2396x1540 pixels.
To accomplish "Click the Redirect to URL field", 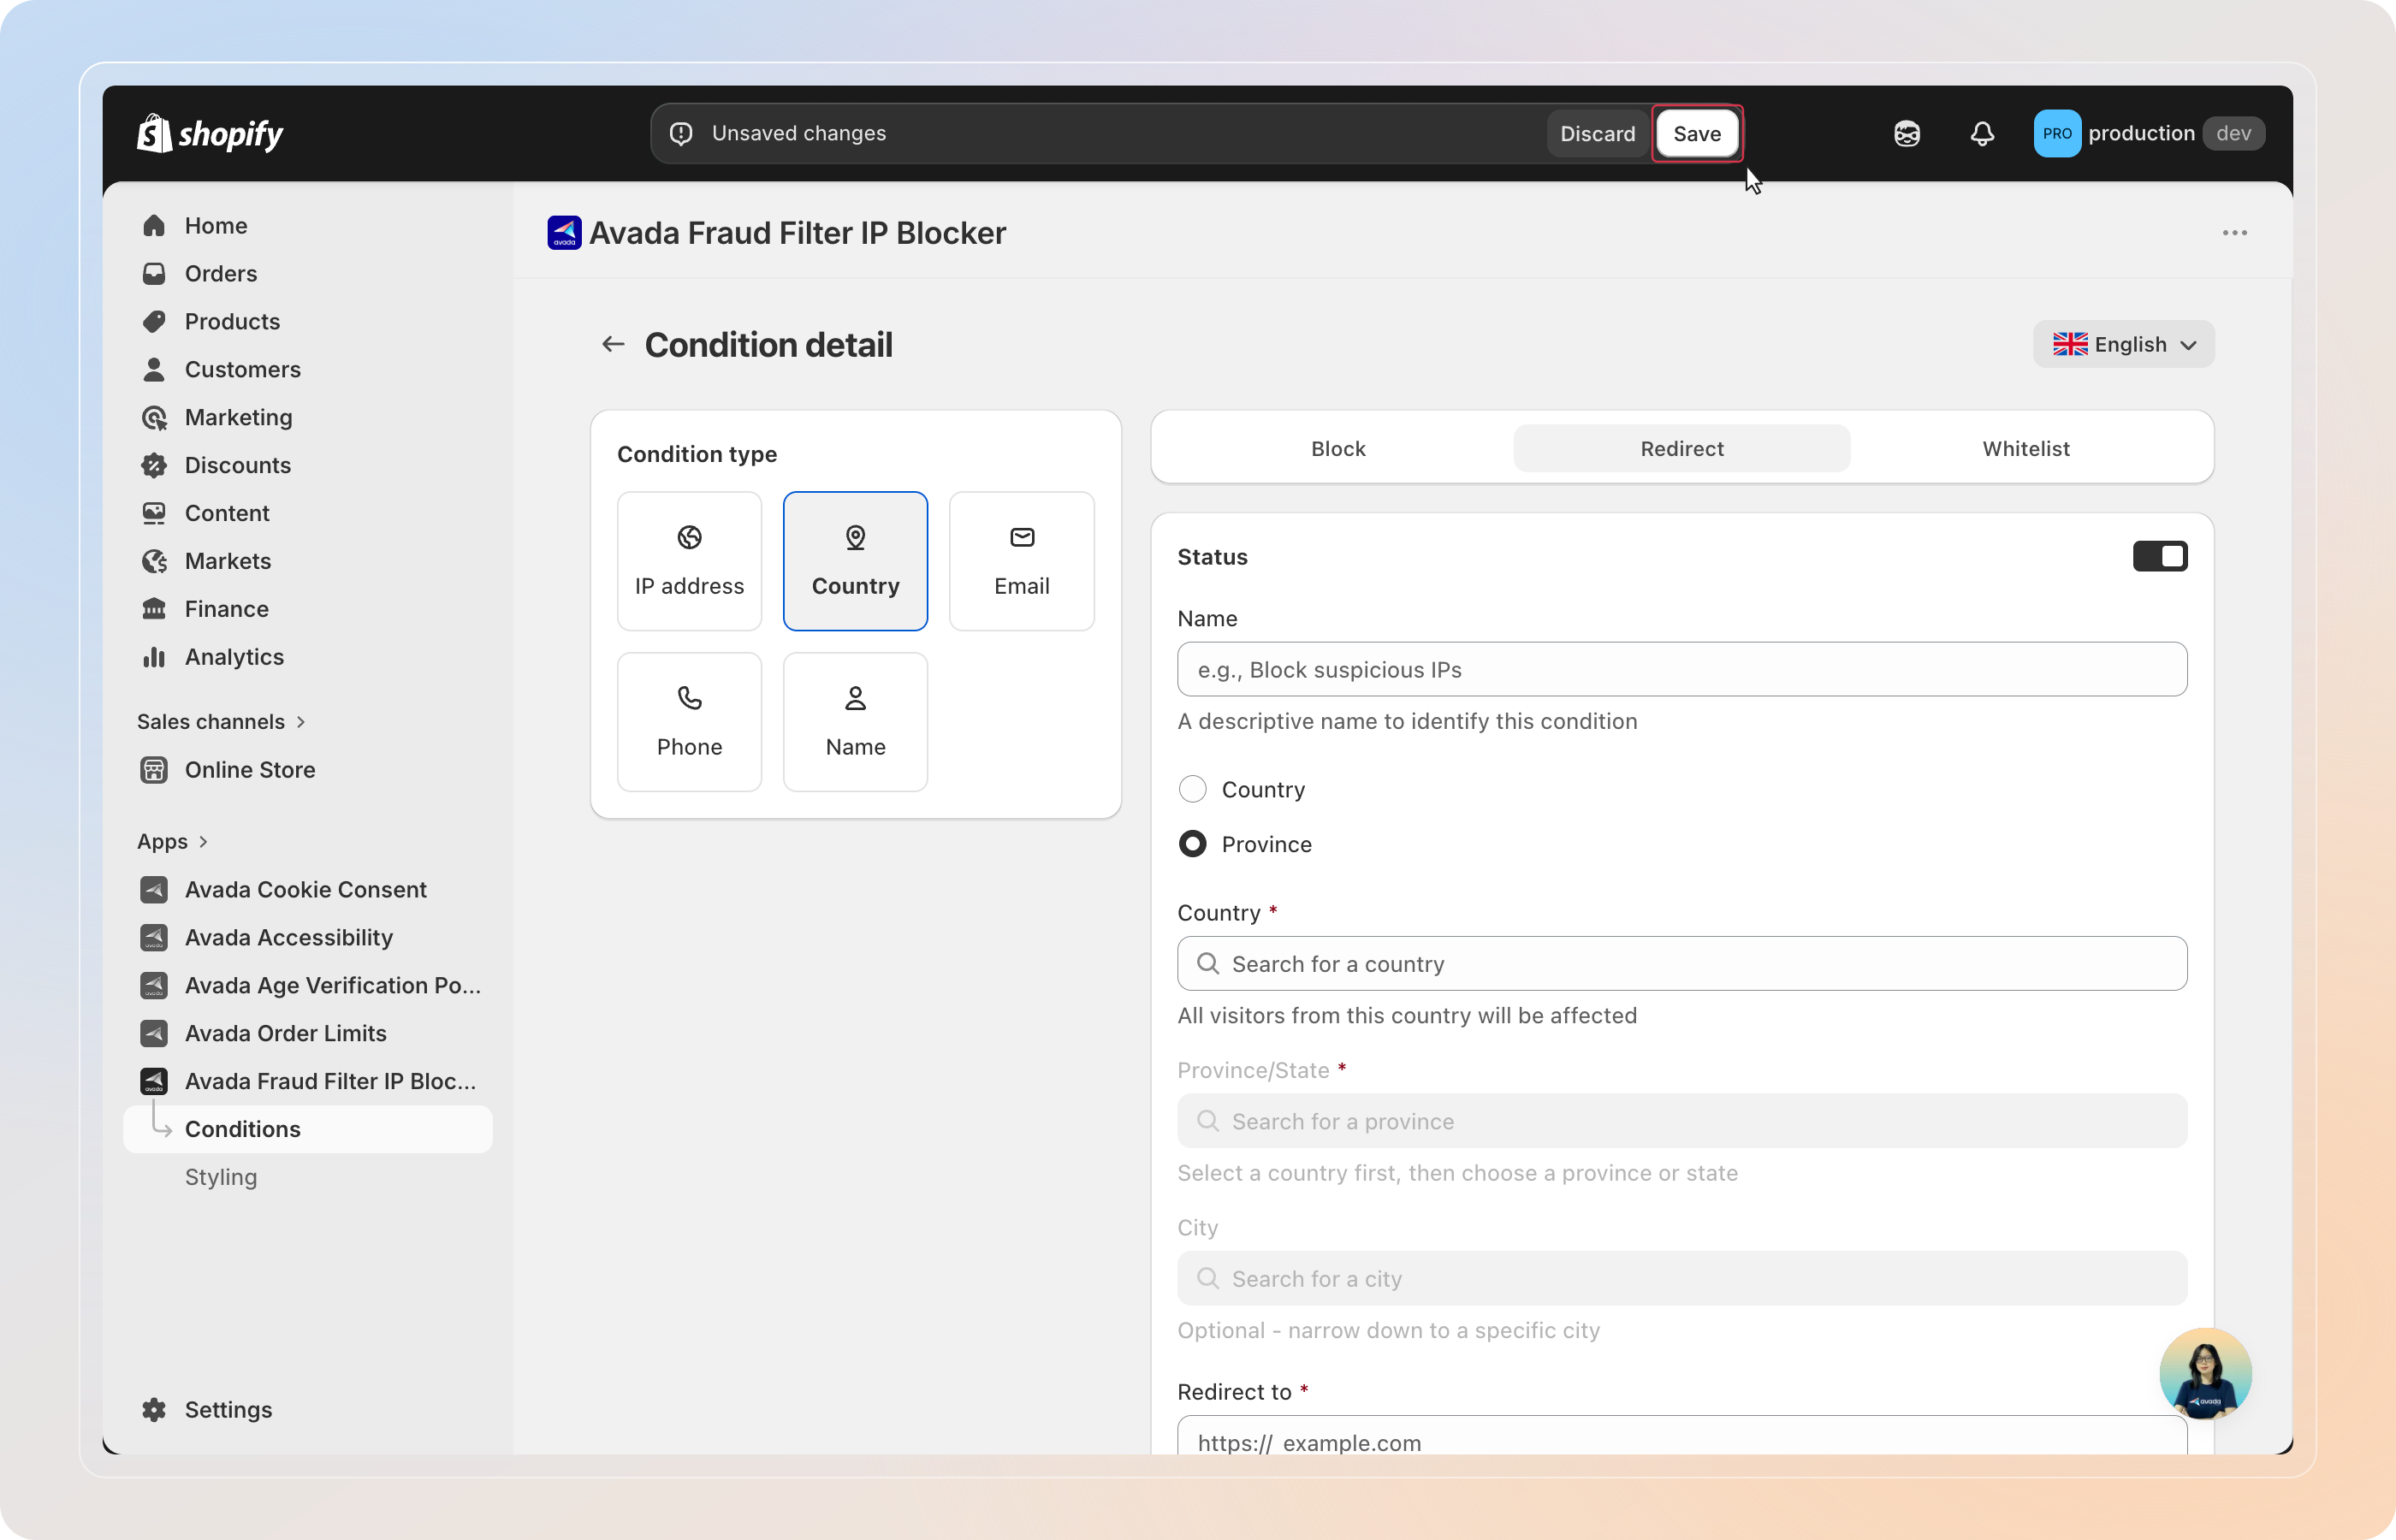I will pos(1681,1436).
